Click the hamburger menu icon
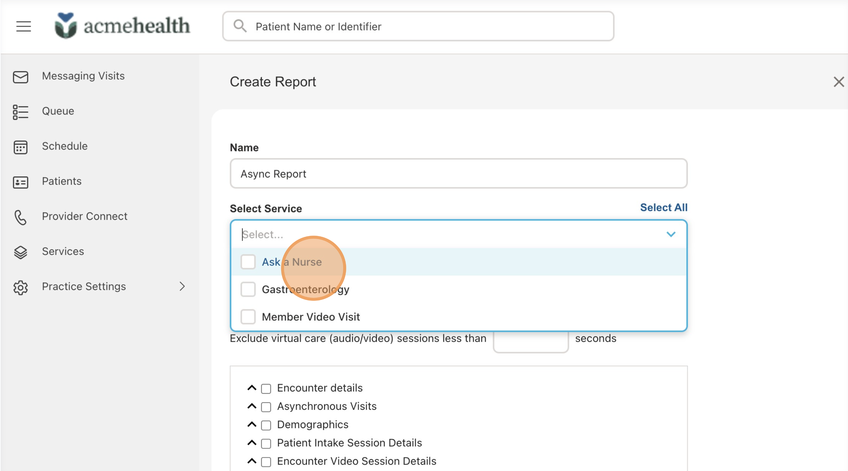This screenshot has width=848, height=471. tap(23, 26)
